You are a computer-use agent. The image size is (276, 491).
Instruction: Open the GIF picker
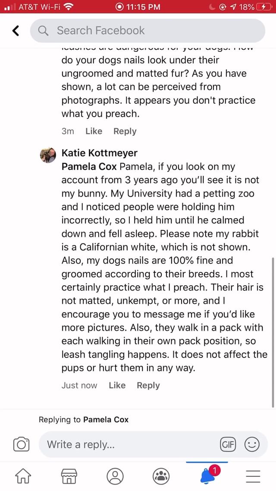pyautogui.click(x=228, y=444)
